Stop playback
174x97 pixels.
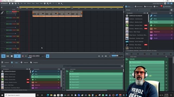pyautogui.click(x=12, y=56)
